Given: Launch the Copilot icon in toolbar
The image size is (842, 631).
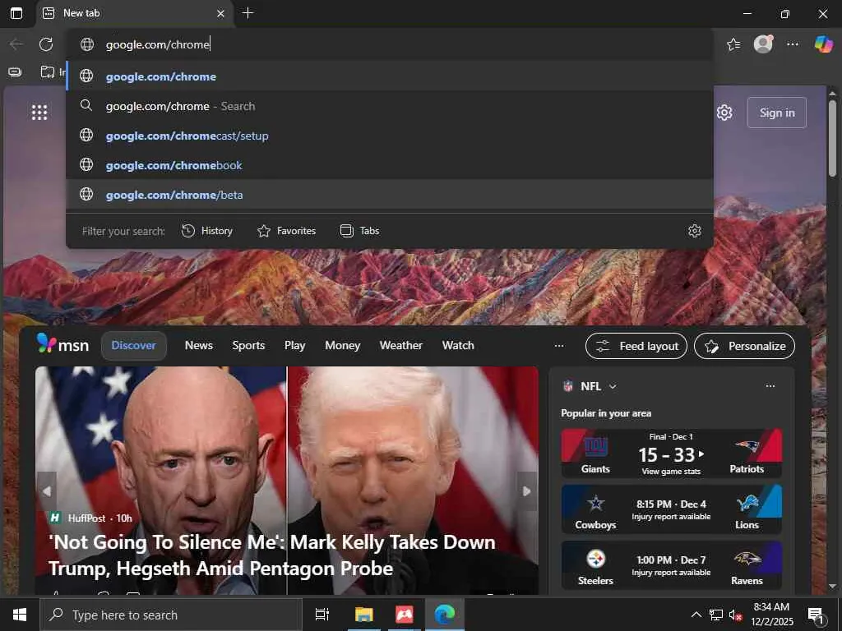Looking at the screenshot, I should [x=823, y=44].
